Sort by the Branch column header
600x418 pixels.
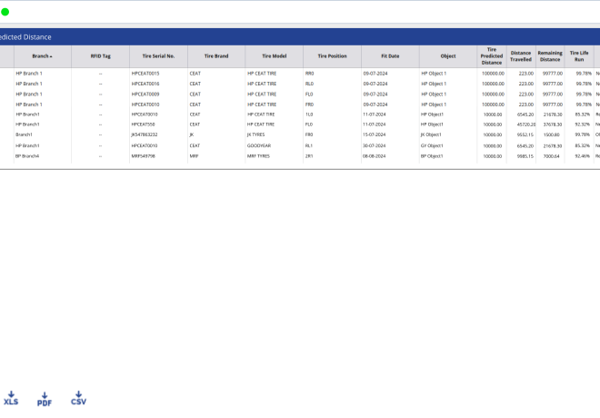click(43, 55)
